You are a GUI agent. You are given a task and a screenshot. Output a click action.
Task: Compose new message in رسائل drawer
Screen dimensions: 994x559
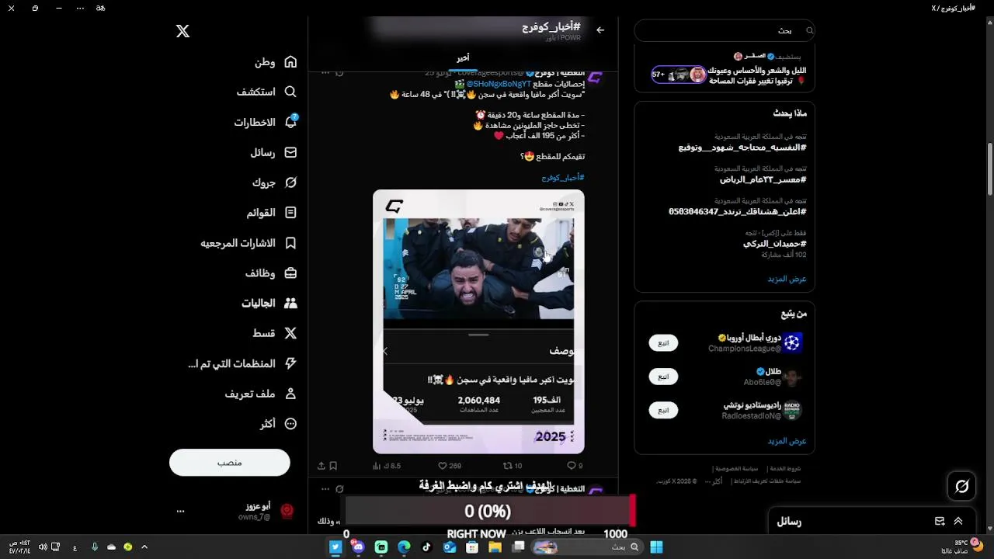940,522
